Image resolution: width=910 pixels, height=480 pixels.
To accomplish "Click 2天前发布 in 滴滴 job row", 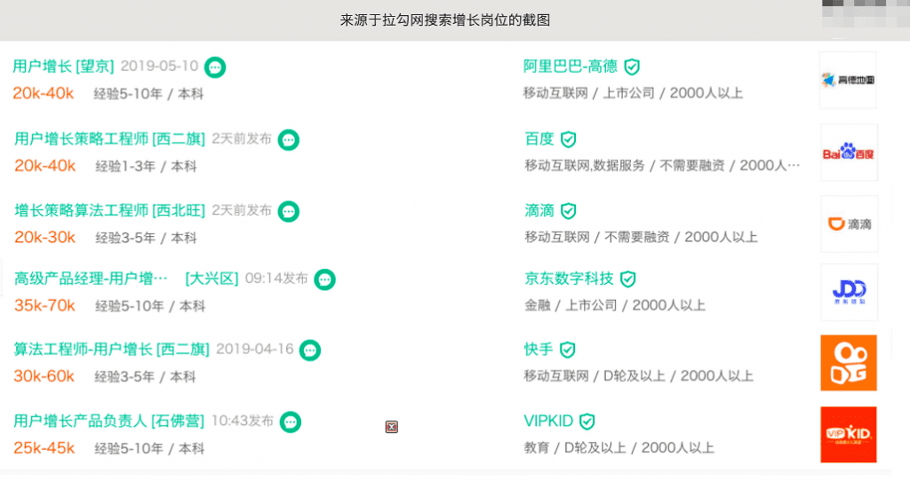I will click(x=242, y=210).
